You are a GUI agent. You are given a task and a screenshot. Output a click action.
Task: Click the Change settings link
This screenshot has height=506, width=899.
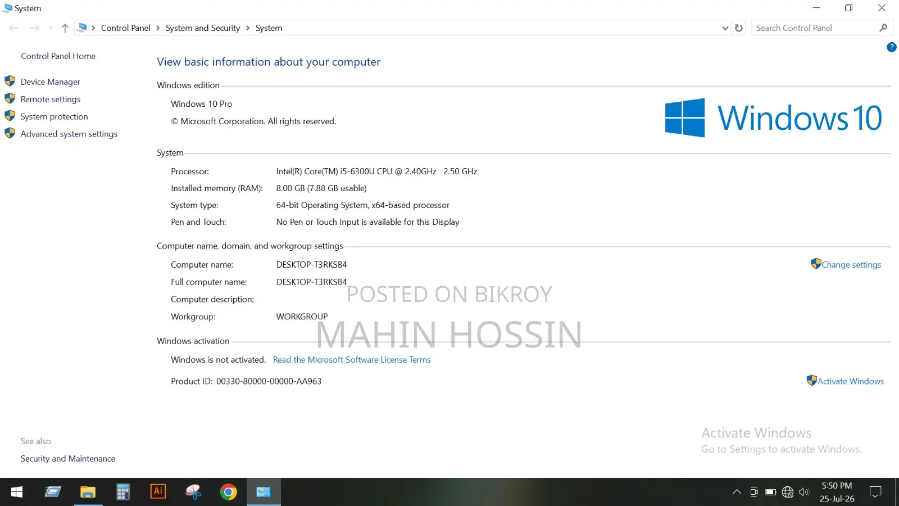point(851,265)
